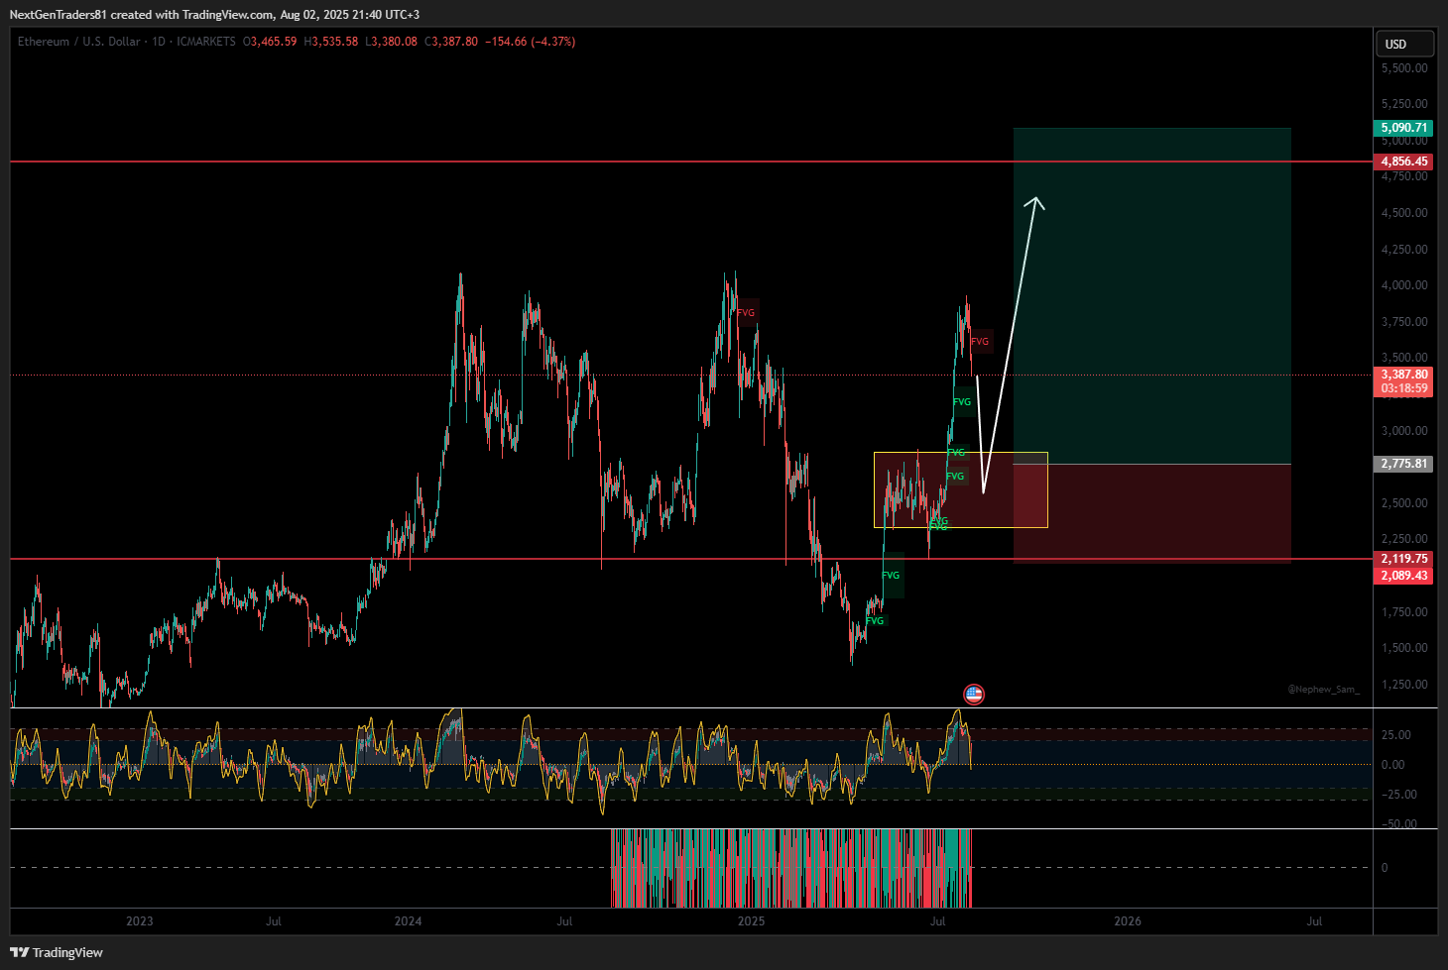Click the 2024 label on time axis
Screen dimensions: 1448x970
click(x=408, y=921)
